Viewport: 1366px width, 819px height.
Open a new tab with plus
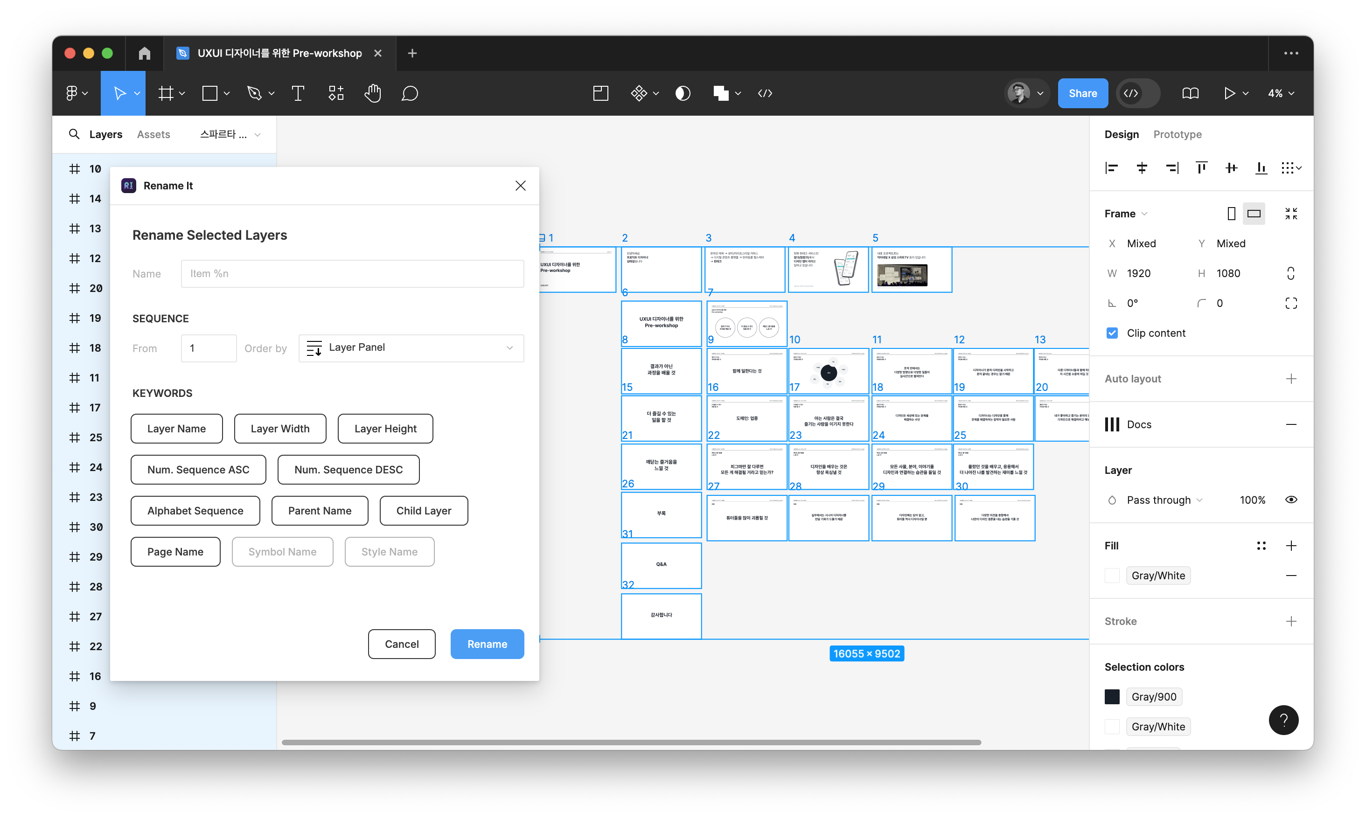click(412, 53)
